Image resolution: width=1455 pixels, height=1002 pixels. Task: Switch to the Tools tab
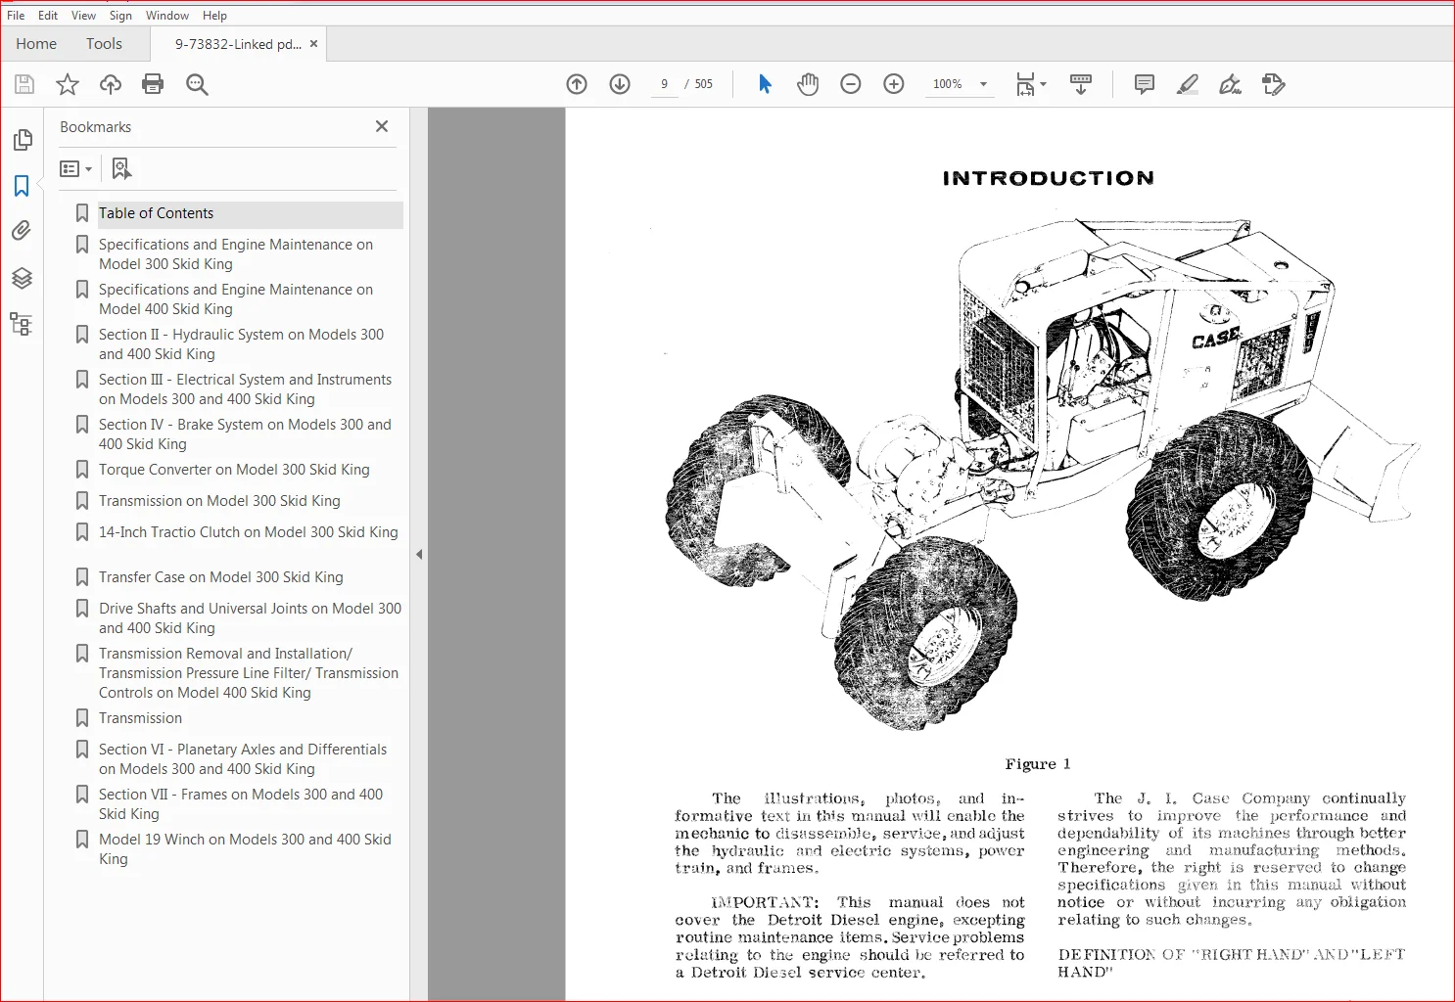104,43
